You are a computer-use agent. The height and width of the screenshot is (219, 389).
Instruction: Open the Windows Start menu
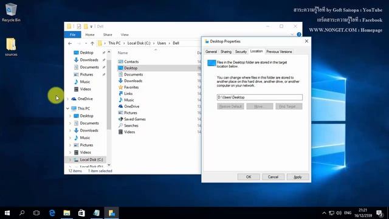tap(7, 213)
